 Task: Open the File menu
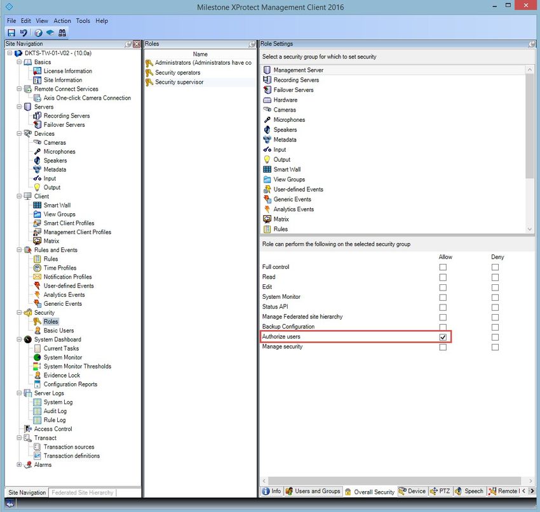click(11, 21)
